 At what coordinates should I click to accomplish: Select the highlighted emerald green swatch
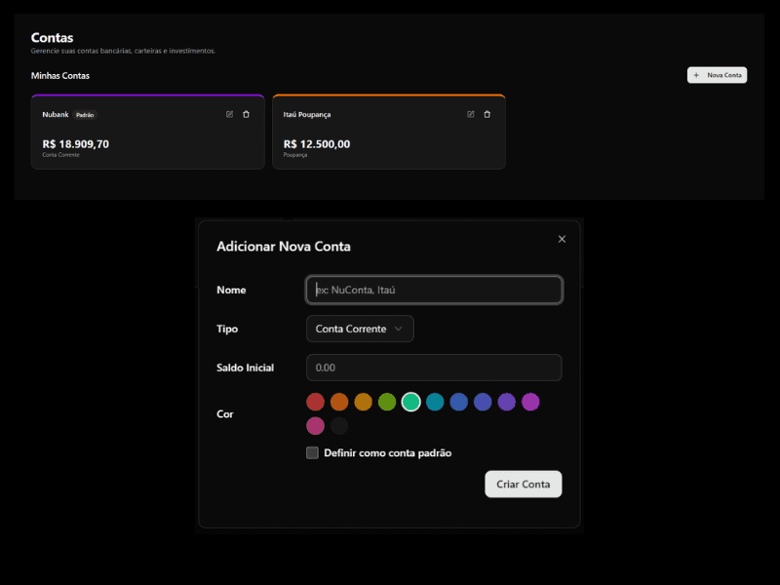(410, 402)
